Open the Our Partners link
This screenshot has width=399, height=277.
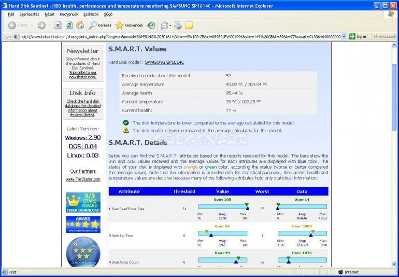pyautogui.click(x=83, y=171)
